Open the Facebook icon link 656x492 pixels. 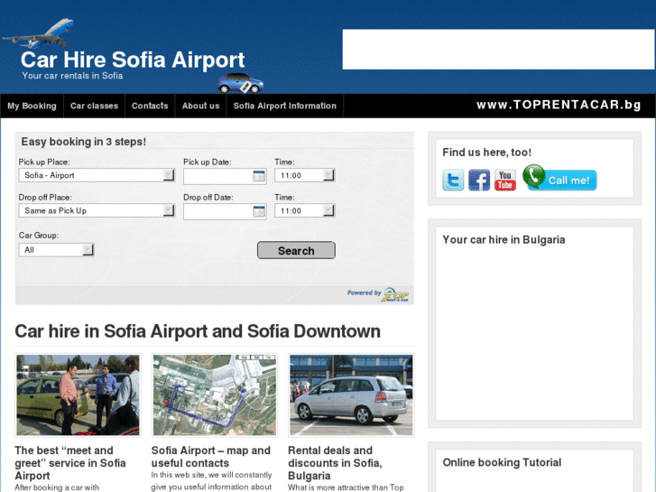pyautogui.click(x=479, y=180)
